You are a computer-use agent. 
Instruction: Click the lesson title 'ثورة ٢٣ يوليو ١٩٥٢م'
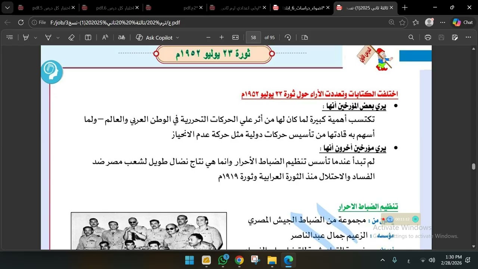click(213, 54)
